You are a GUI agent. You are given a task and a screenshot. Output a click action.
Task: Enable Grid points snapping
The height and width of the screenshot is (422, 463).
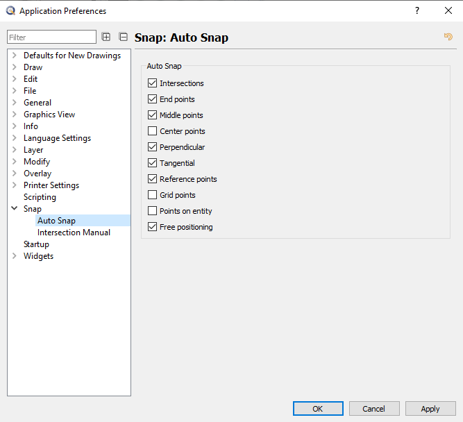pos(152,195)
